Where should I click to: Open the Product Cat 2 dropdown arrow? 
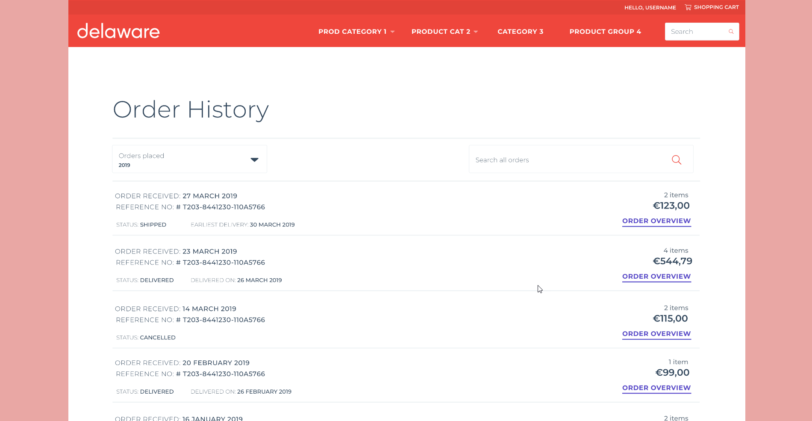(476, 32)
